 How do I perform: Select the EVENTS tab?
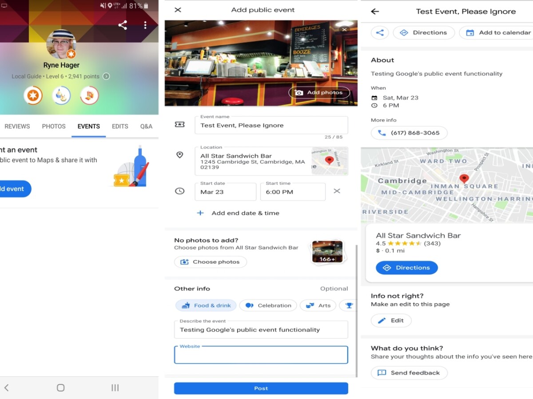(x=88, y=126)
